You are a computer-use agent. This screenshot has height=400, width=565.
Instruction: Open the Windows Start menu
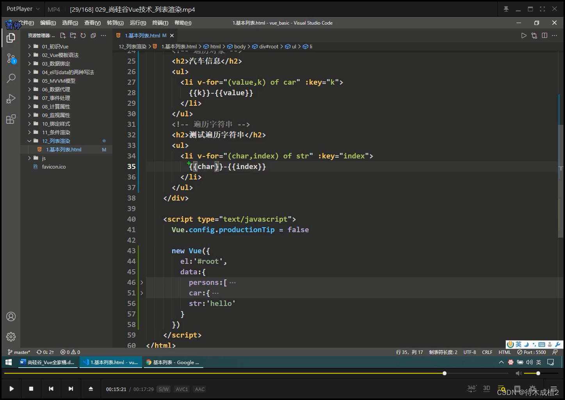click(x=9, y=362)
